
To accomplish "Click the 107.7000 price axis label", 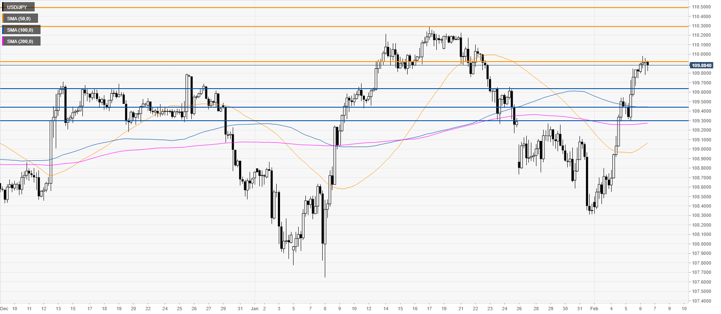I will click(701, 273).
